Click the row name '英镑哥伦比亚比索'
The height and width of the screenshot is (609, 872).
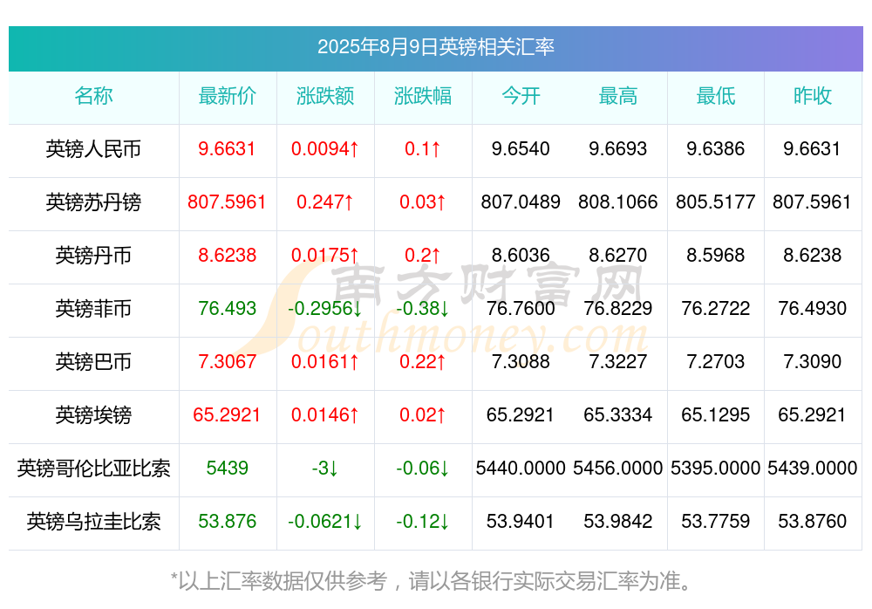click(x=93, y=469)
